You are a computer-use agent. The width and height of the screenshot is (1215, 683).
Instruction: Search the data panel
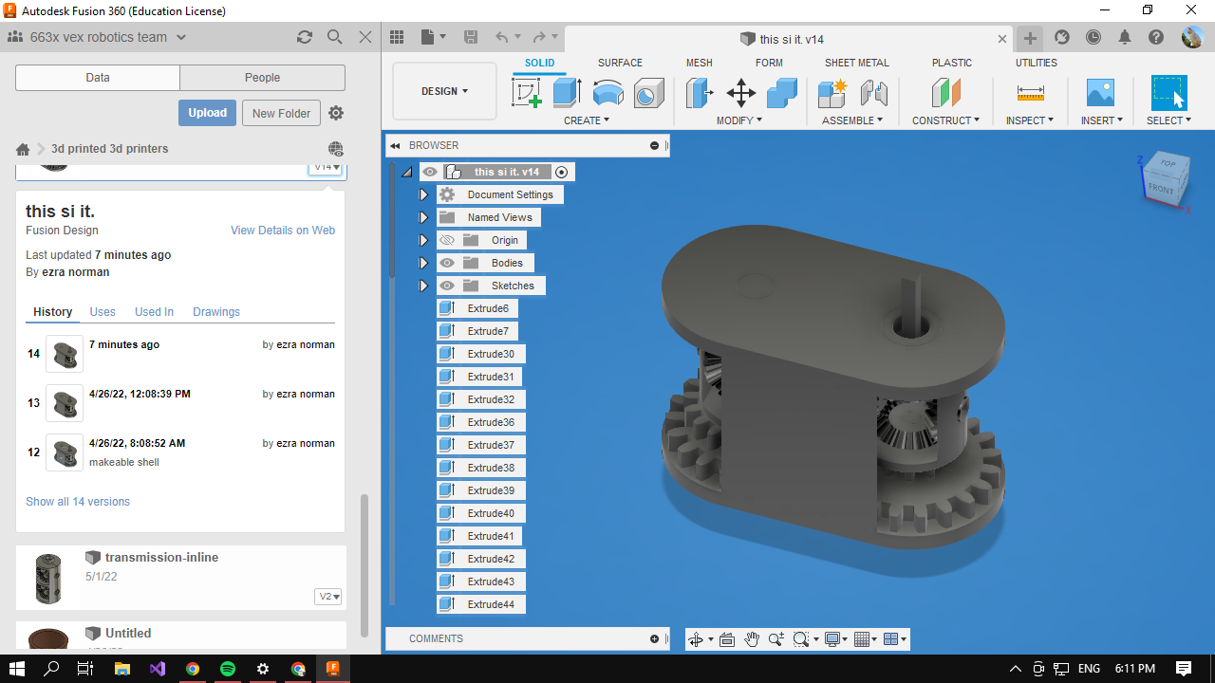click(334, 37)
